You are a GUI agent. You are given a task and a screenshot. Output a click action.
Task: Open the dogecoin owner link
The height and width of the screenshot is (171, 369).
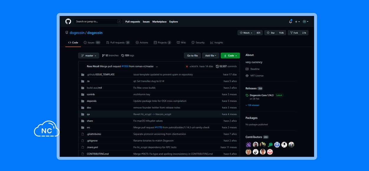pyautogui.click(x=77, y=33)
